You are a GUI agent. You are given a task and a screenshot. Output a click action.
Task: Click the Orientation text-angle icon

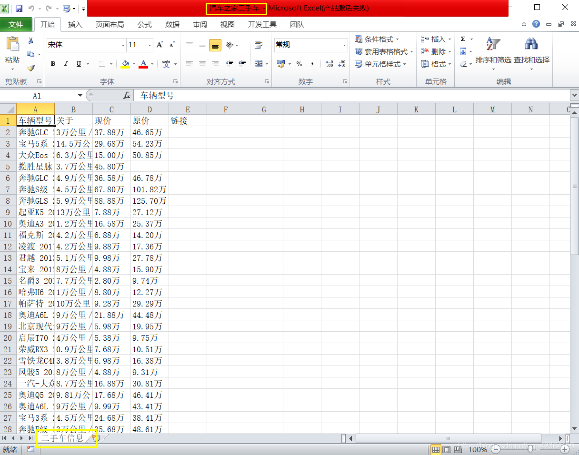coord(230,45)
